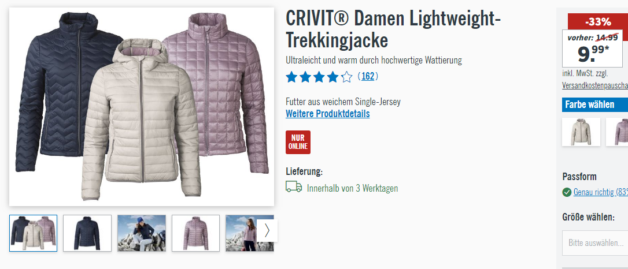Open the Versandkostenpauschale link
The width and height of the screenshot is (628, 269).
point(595,85)
